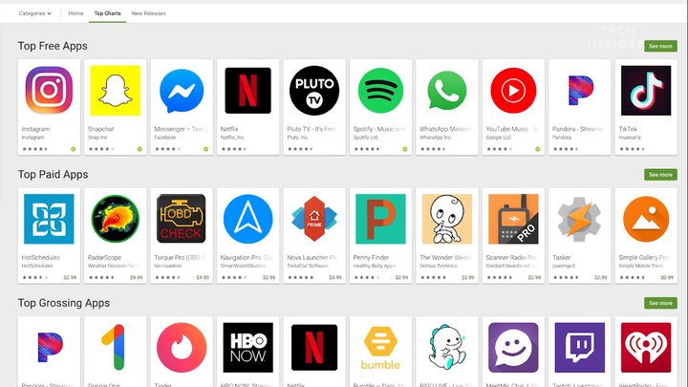
Task: Open the Pluto TV icon
Action: tap(314, 91)
